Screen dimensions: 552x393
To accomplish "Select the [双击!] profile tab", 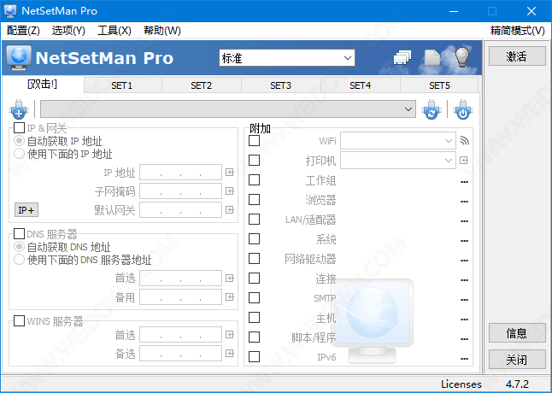I will coord(42,85).
